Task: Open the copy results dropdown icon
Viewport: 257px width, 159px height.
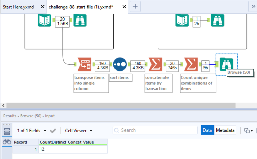Action: (x=248, y=131)
